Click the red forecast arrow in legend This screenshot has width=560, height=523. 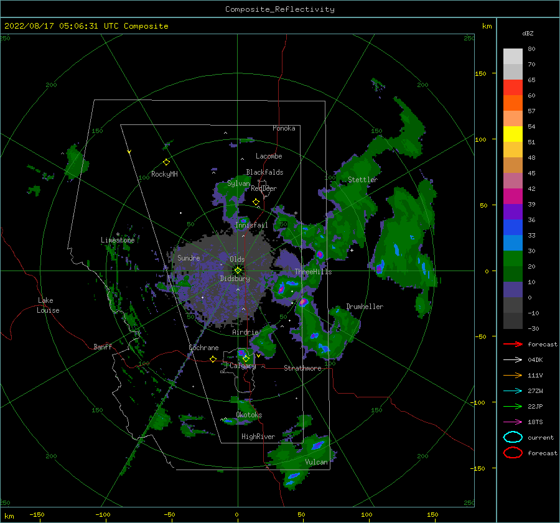513,344
